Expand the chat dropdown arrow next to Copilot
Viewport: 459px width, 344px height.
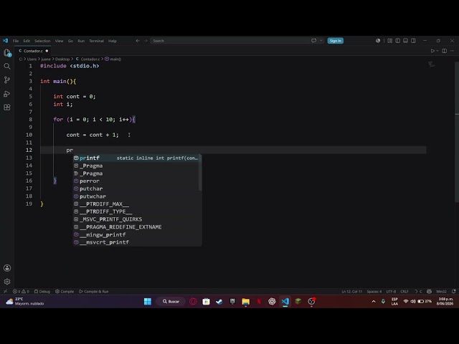point(321,41)
